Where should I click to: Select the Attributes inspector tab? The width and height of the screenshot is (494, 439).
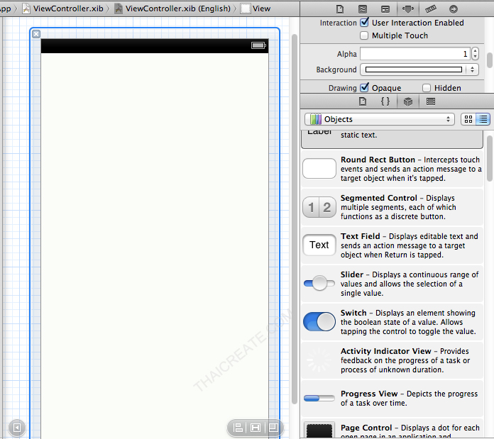(x=407, y=9)
